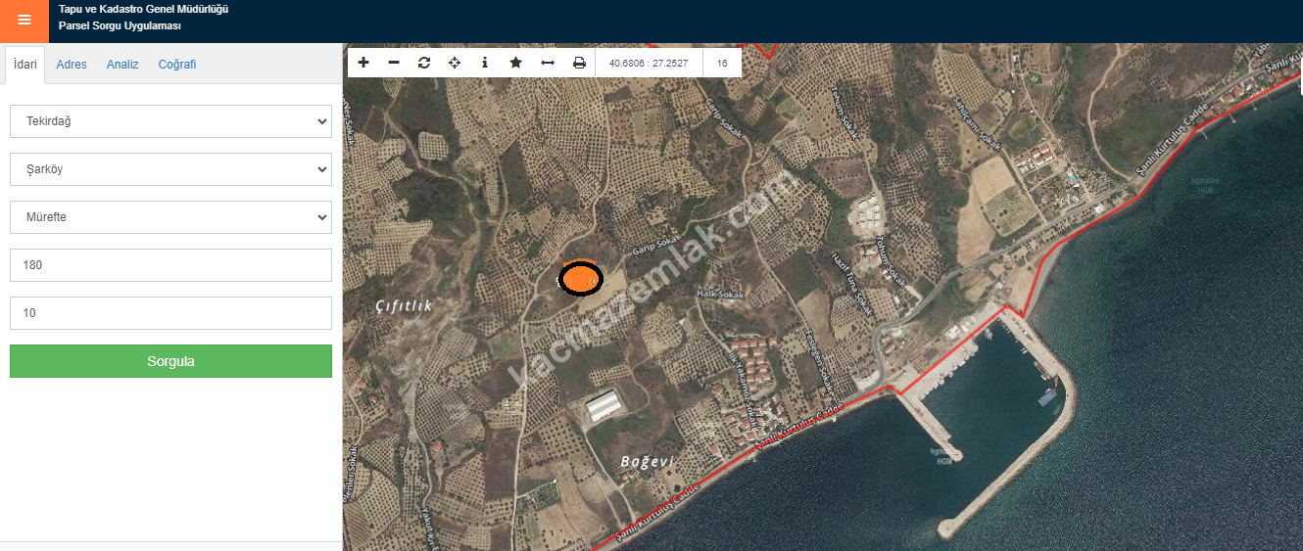Expand the Tekirdağ province dropdown
The image size is (1303, 551).
pos(170,121)
